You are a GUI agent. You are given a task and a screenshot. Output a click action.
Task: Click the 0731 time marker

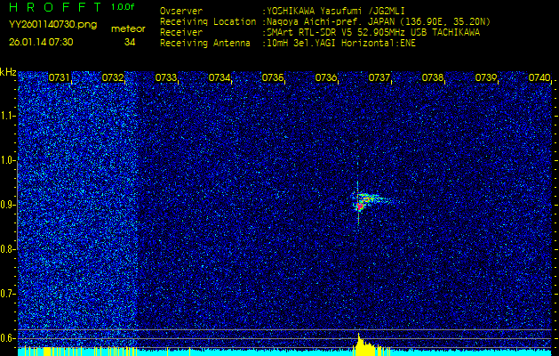(60, 78)
